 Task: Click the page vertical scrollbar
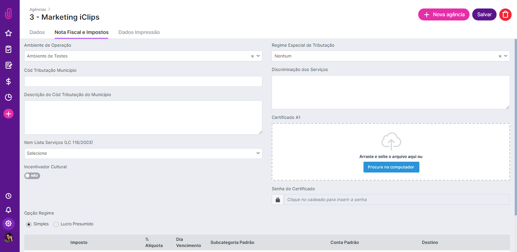pos(516,127)
